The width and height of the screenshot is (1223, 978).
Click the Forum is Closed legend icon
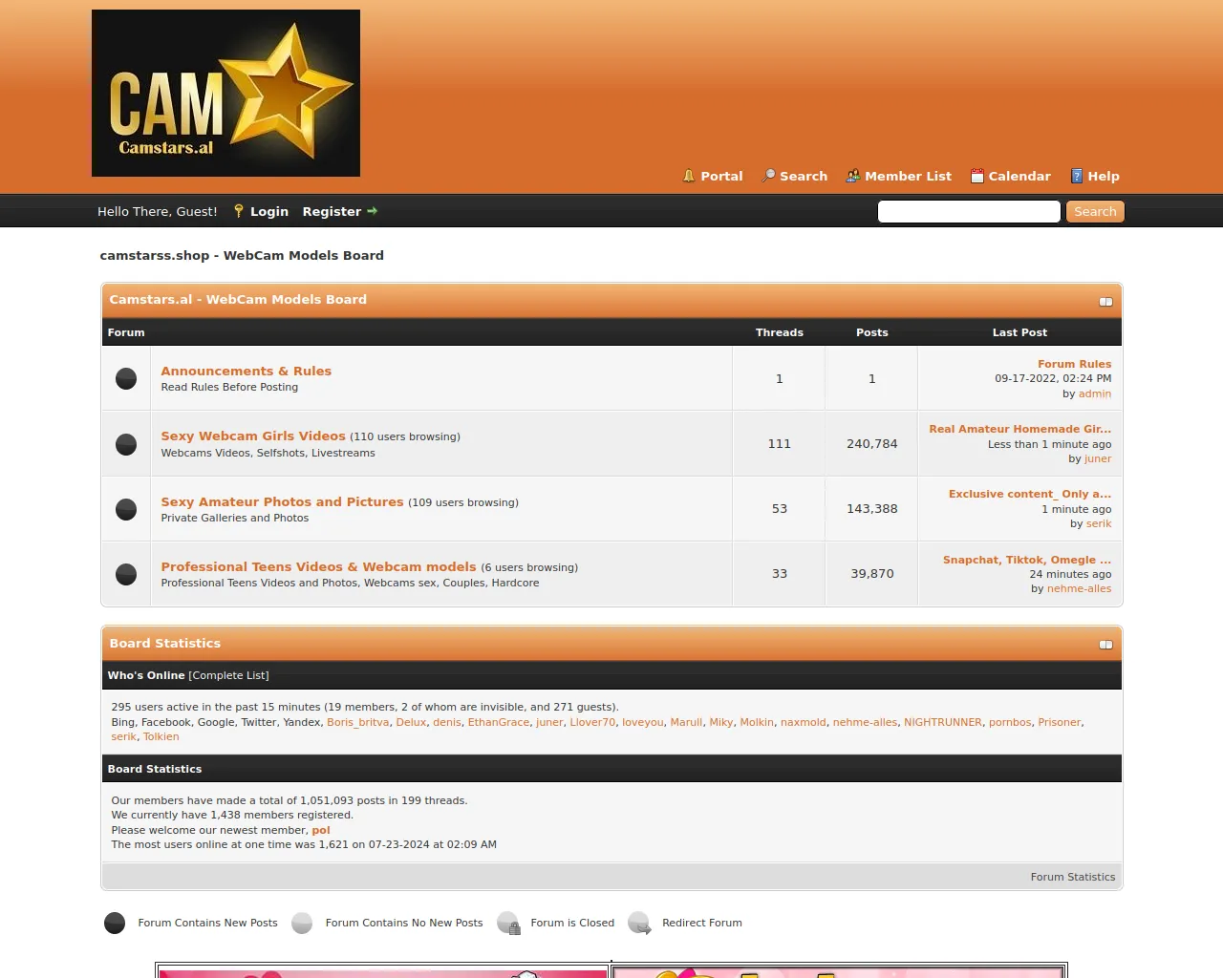tap(508, 923)
